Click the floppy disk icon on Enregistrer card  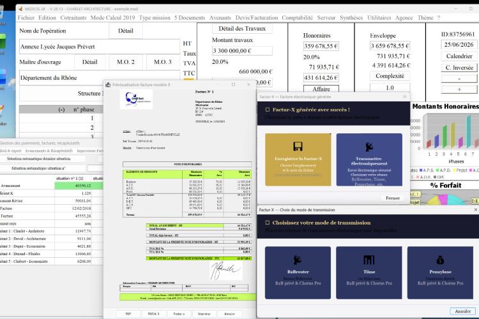(x=298, y=147)
